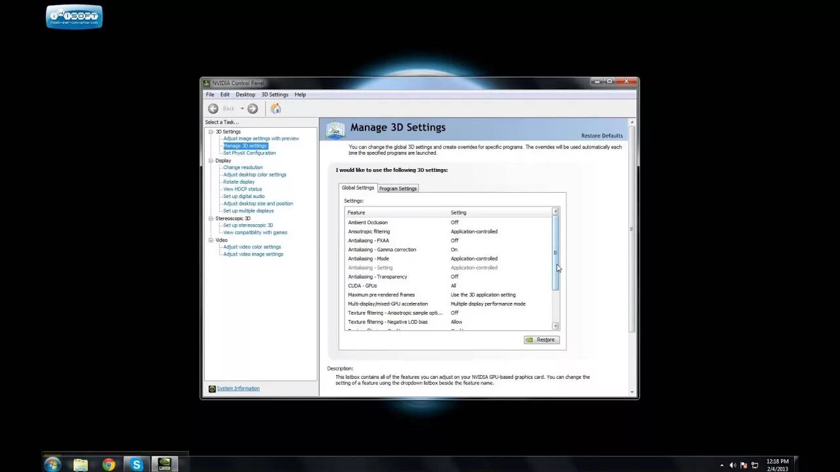The height and width of the screenshot is (472, 840).
Task: Open Set PhysX Configuration
Action: (x=249, y=153)
